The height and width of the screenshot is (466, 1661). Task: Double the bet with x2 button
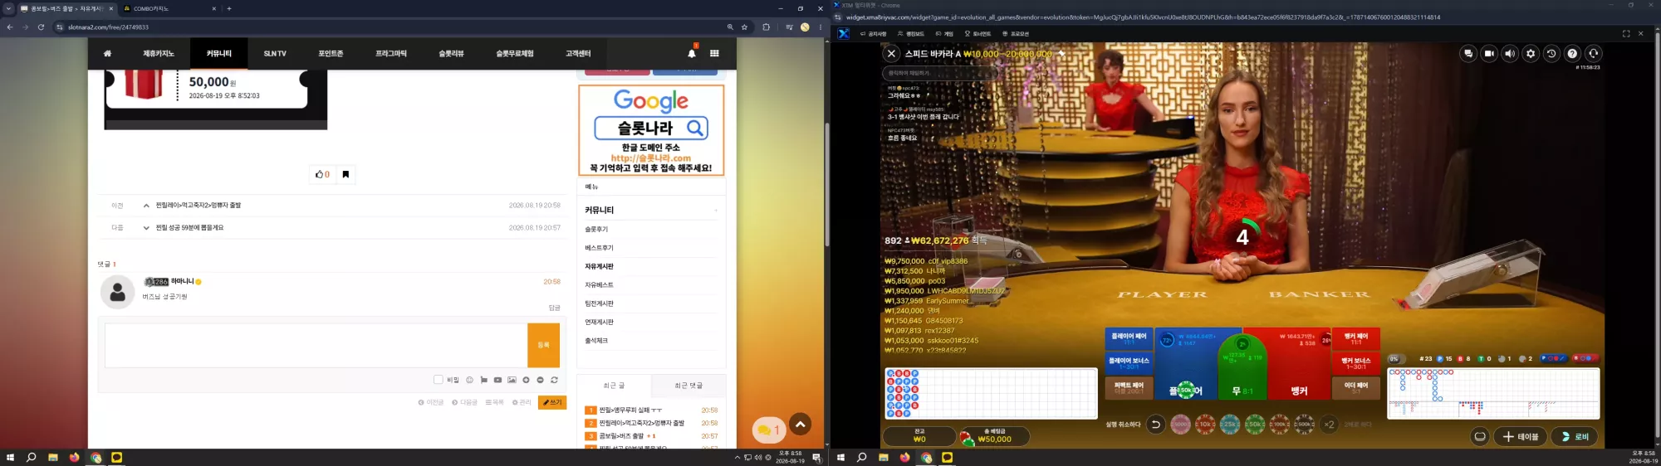pos(1329,425)
